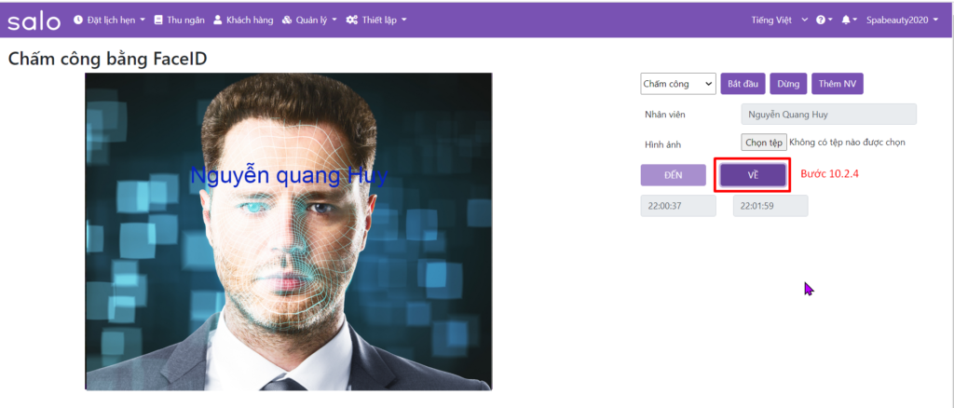The width and height of the screenshot is (954, 408).
Task: Open the Tiếng Việt language dropdown
Action: point(780,20)
